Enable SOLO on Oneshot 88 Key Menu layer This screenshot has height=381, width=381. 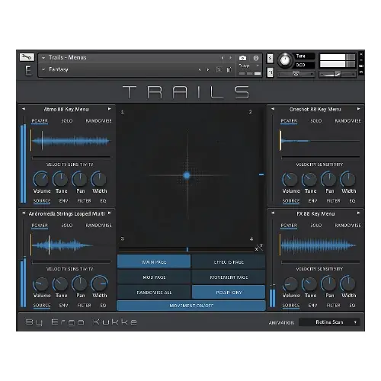pos(316,121)
